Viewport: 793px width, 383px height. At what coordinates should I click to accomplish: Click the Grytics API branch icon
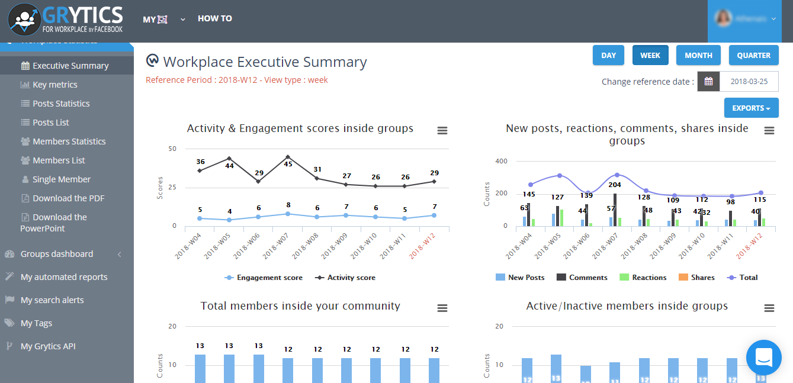tap(9, 346)
